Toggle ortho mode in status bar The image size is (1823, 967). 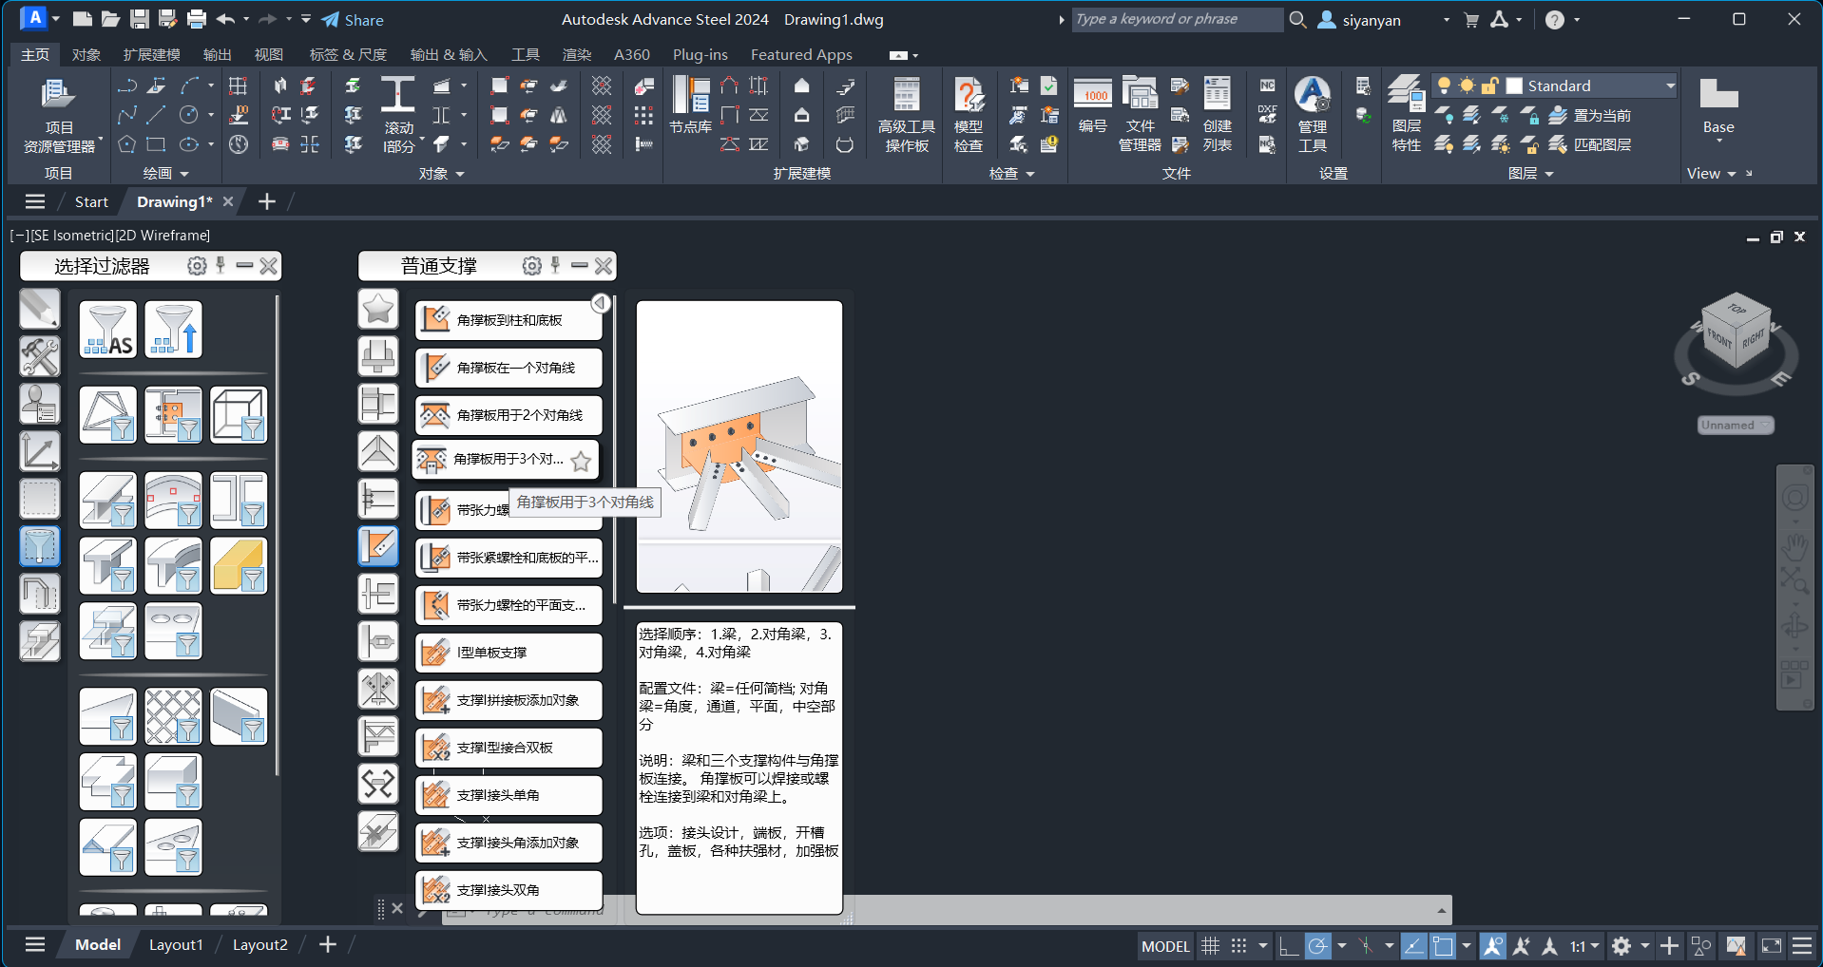point(1289,946)
